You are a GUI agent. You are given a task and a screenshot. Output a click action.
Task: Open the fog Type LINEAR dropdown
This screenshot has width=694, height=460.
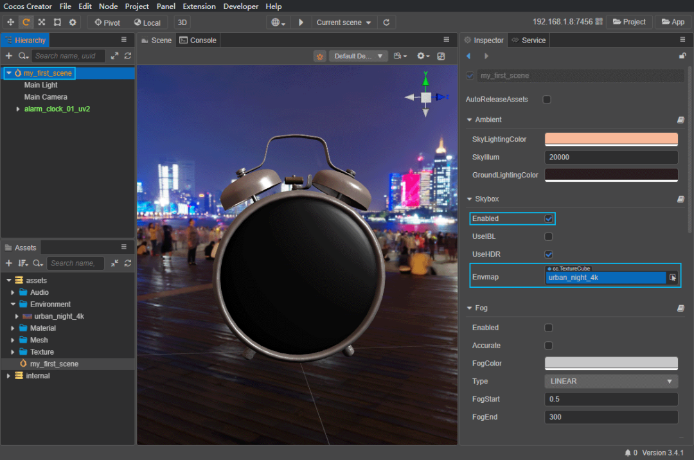(x=611, y=381)
